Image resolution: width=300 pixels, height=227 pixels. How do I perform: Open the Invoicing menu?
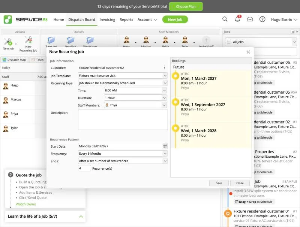coord(107,19)
